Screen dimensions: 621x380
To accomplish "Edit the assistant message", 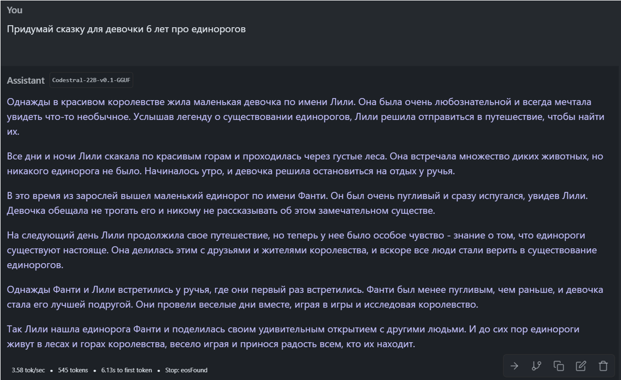I will [581, 366].
